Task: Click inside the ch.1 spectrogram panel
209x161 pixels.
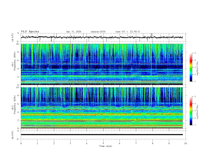Action: [103, 64]
